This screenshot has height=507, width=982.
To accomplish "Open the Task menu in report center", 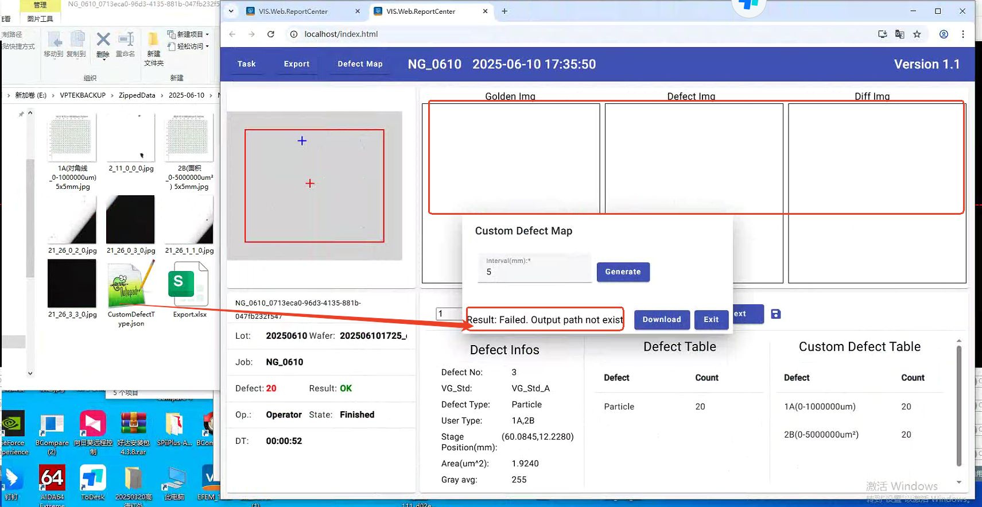I will click(246, 64).
